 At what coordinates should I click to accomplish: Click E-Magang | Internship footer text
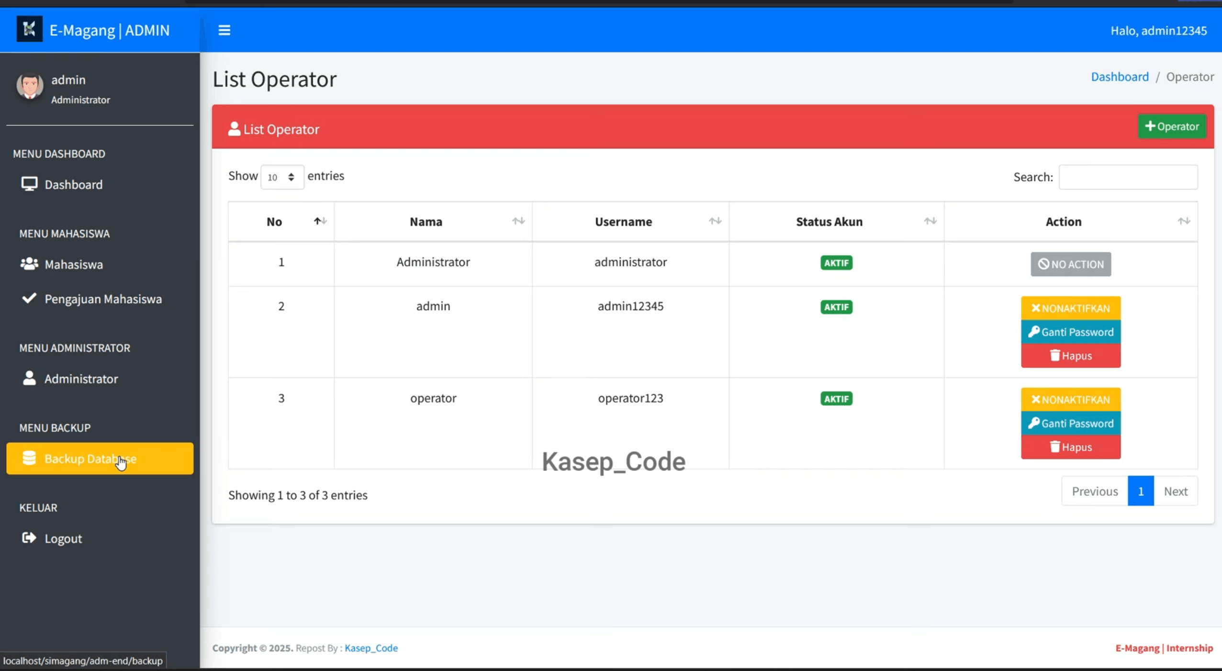(x=1164, y=648)
